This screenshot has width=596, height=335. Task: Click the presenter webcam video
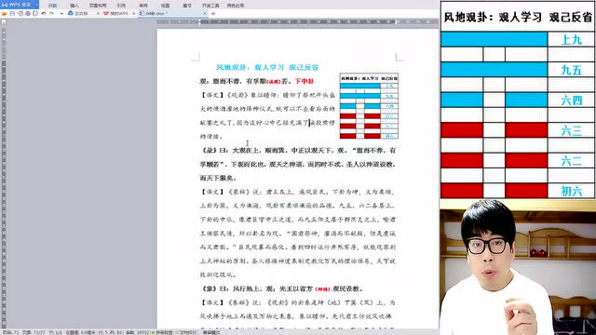[518, 267]
